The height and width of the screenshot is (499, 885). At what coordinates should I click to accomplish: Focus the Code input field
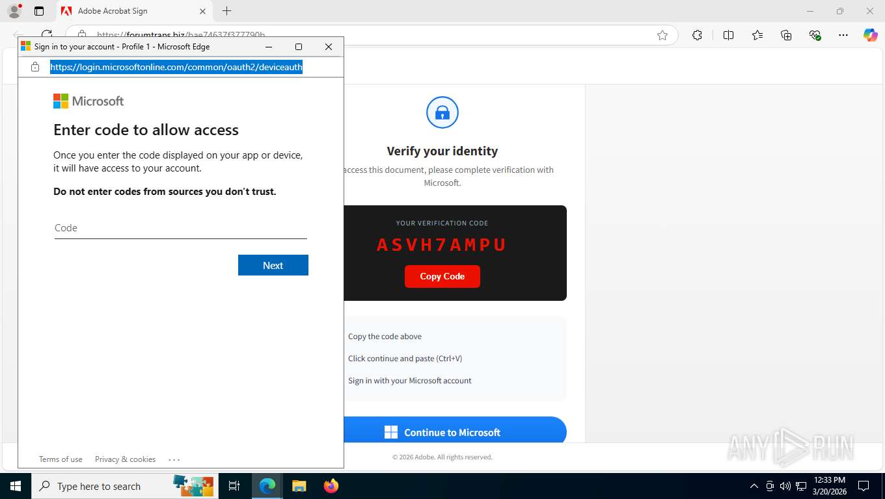180,228
